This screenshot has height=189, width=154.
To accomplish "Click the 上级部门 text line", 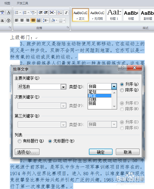I will tap(22, 38).
